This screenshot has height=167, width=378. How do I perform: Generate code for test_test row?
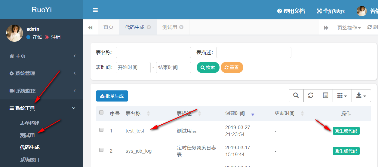[346, 131]
